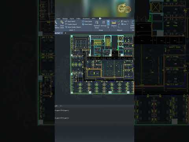Click the Distance measure tool
This screenshot has height=142, width=189.
click(114, 24)
